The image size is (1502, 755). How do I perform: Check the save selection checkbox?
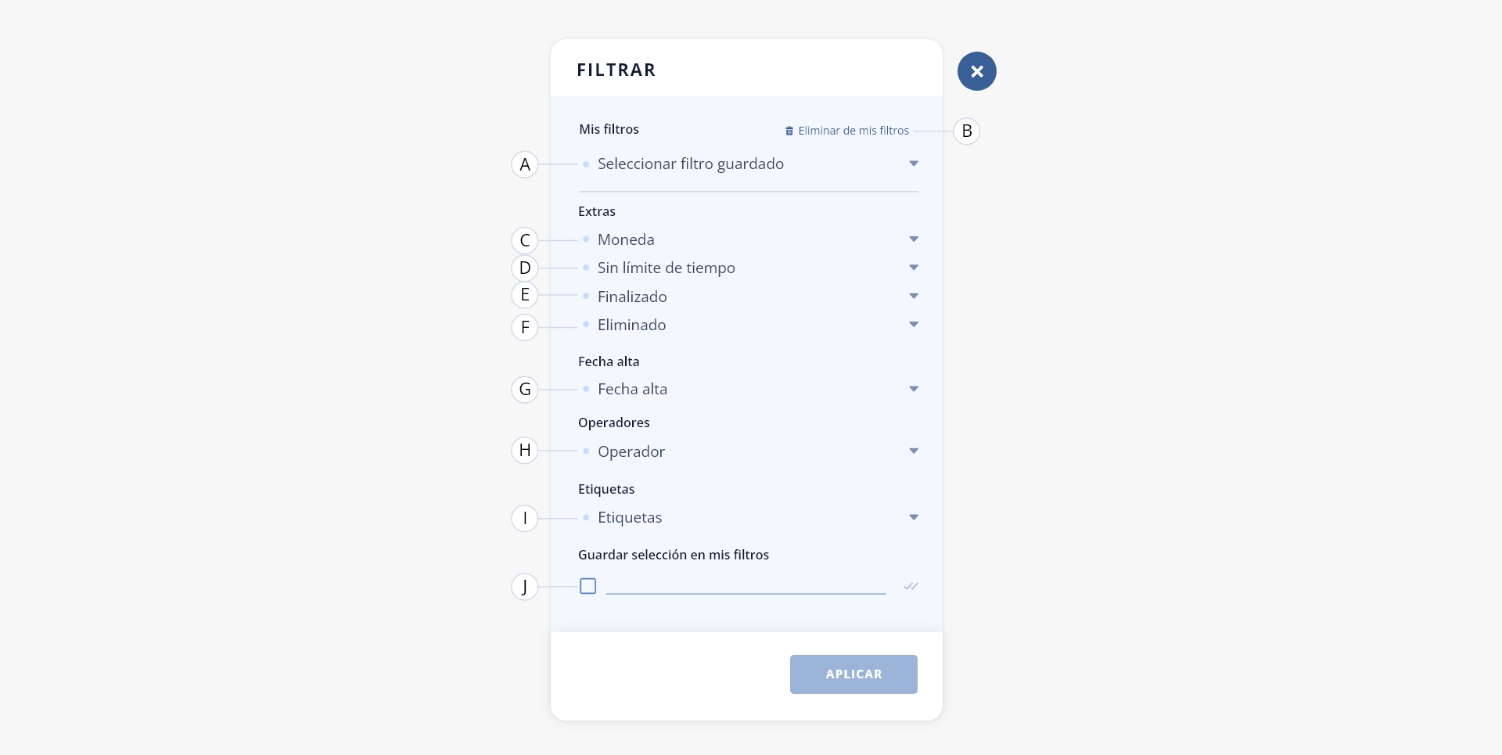[x=588, y=586]
